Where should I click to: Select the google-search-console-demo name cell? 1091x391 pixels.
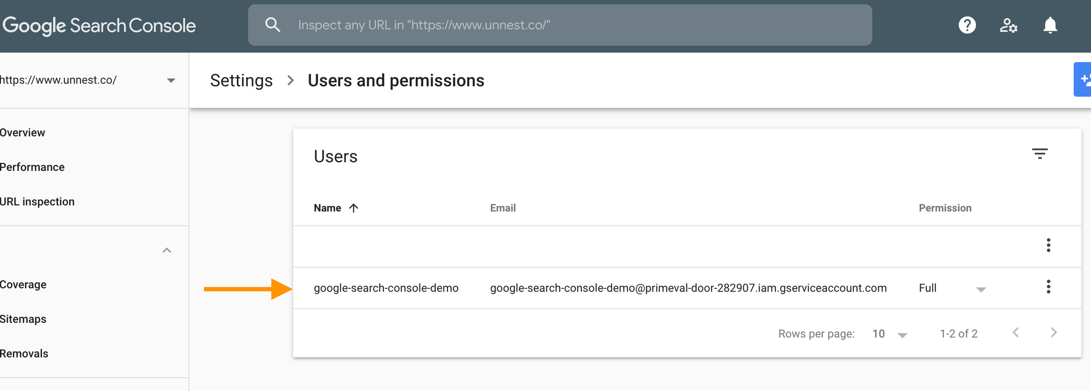(386, 288)
